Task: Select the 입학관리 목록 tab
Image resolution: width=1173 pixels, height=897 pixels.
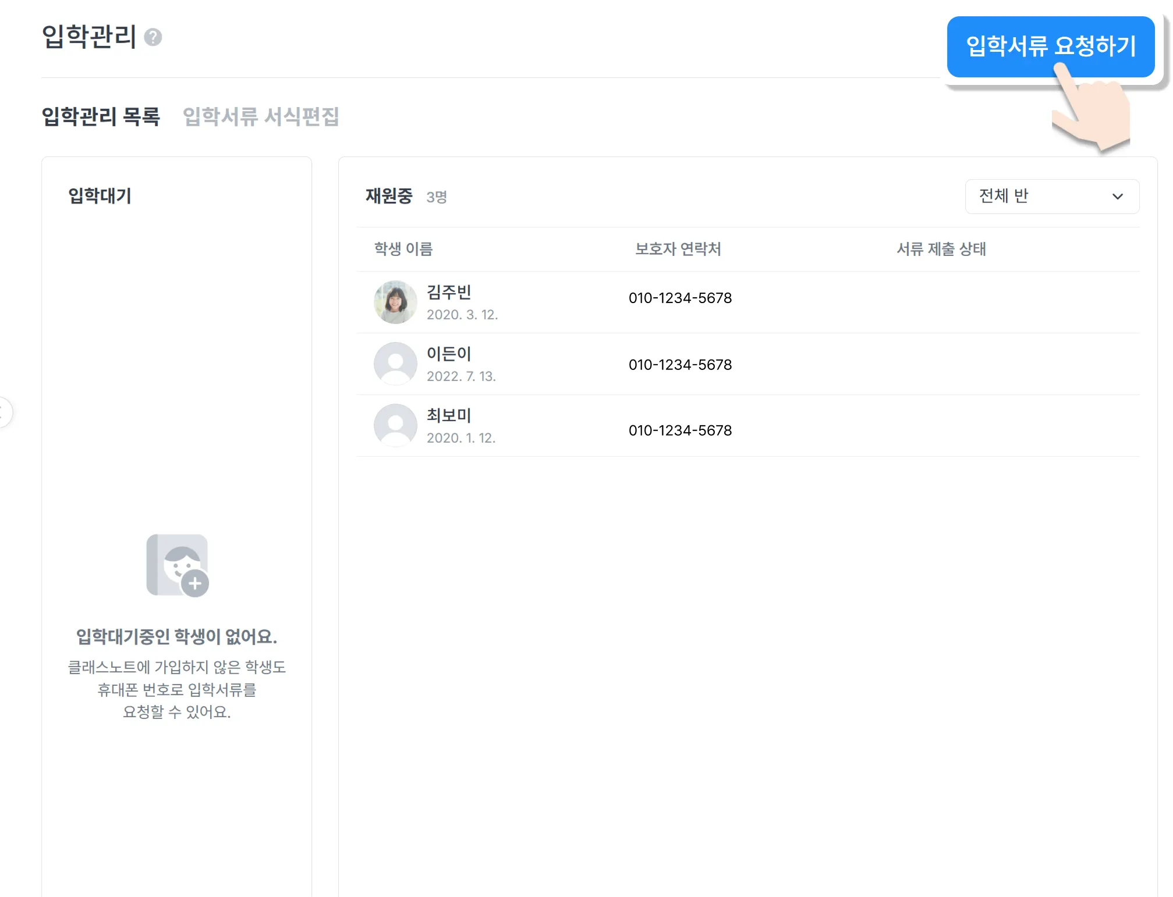Action: (101, 116)
